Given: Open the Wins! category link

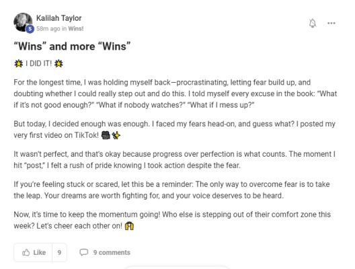Looking at the screenshot, I should pyautogui.click(x=76, y=29).
